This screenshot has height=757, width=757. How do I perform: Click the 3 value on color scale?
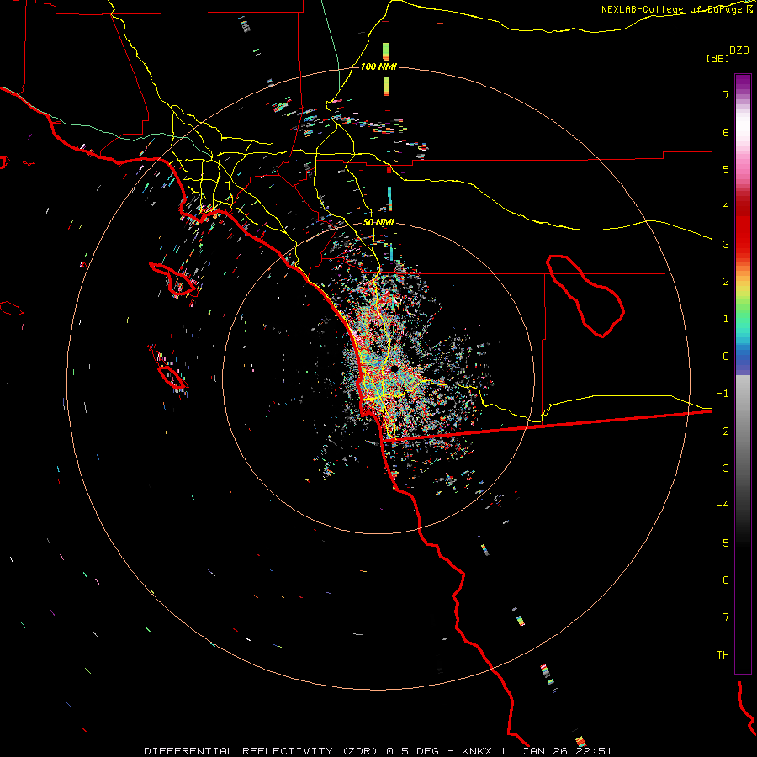726,244
